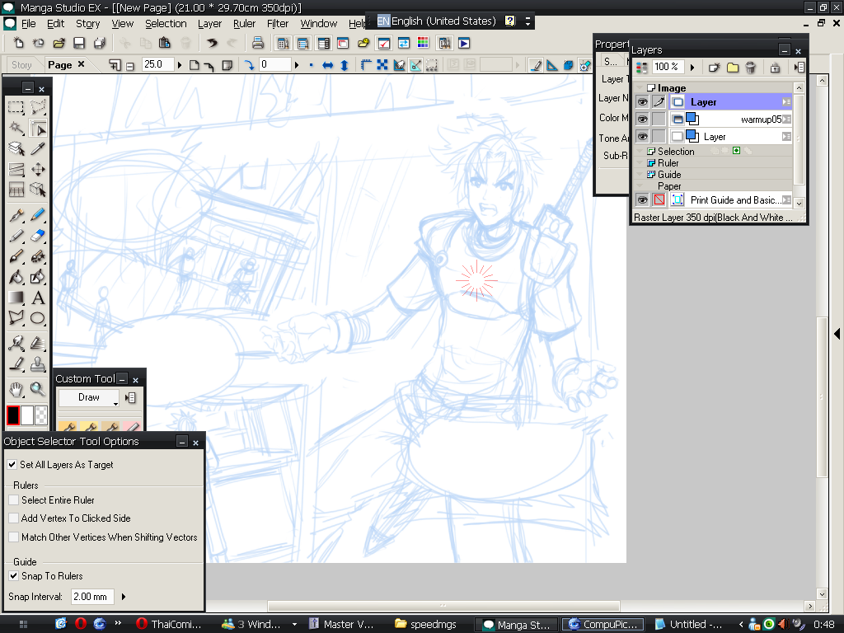Select black foreground color swatch
This screenshot has width=844, height=633.
click(x=13, y=415)
